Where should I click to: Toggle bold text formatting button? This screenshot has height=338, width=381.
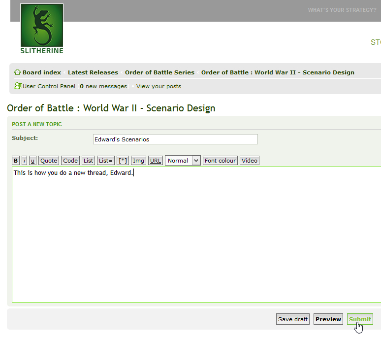click(16, 161)
